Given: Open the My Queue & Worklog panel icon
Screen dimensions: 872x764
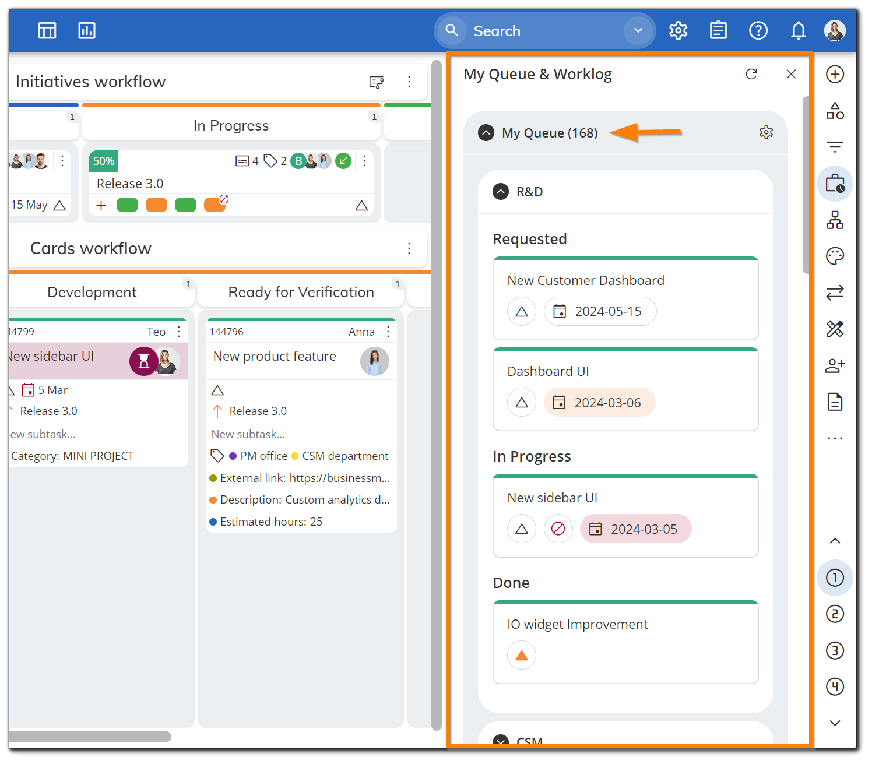Looking at the screenshot, I should [x=835, y=184].
